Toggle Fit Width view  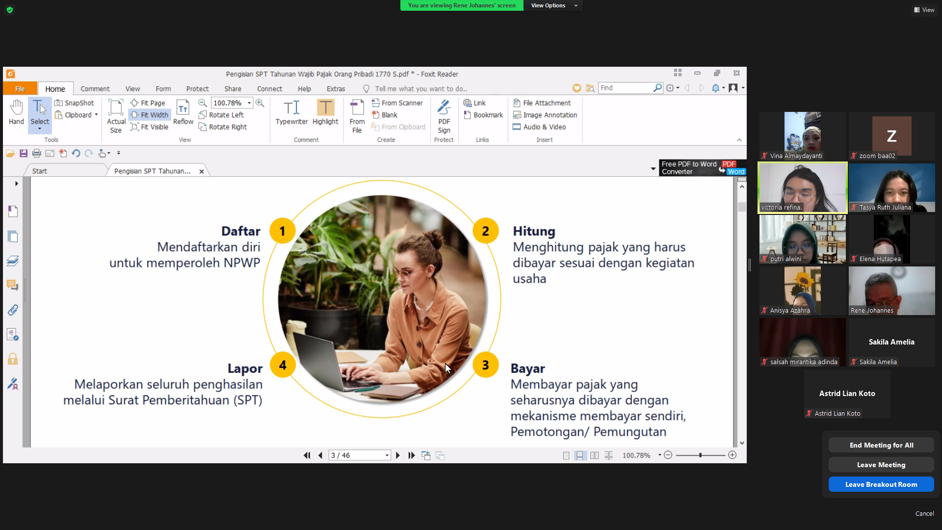(x=150, y=115)
